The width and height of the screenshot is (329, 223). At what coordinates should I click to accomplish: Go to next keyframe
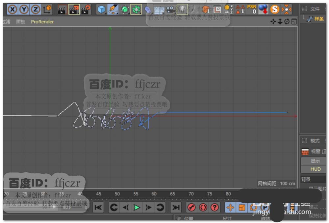tap(160, 208)
